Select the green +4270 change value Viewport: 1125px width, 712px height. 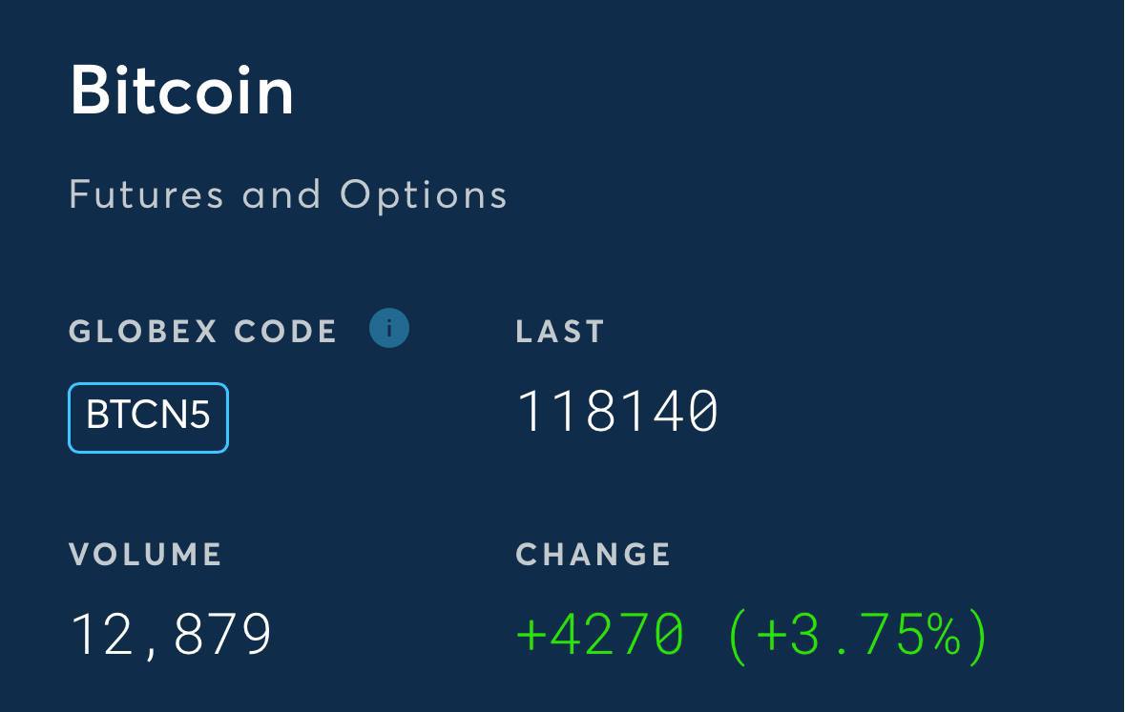600,635
